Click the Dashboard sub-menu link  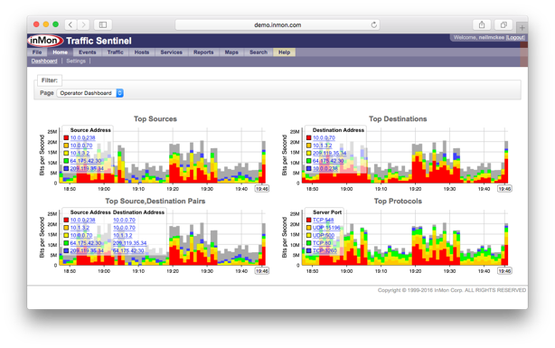tap(44, 61)
